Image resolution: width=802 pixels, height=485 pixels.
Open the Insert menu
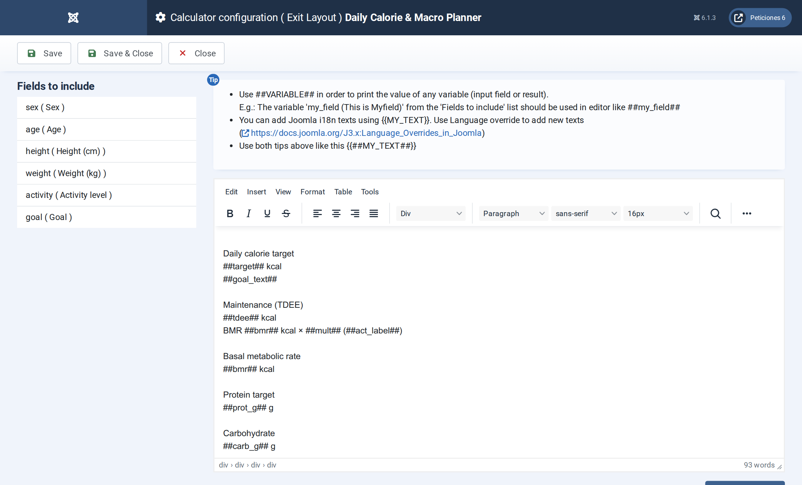click(256, 192)
